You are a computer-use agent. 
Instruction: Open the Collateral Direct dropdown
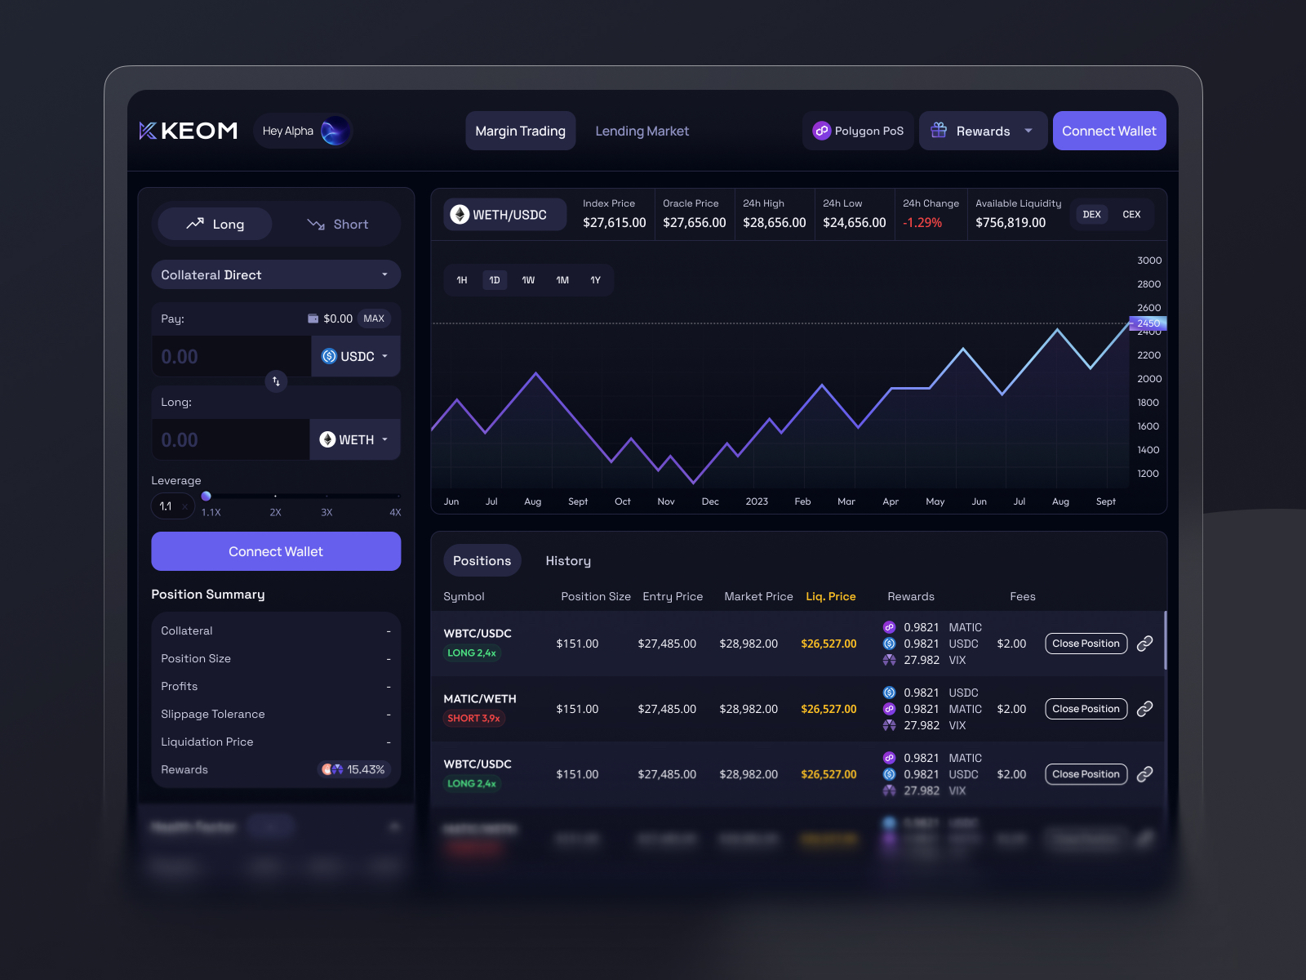point(276,274)
